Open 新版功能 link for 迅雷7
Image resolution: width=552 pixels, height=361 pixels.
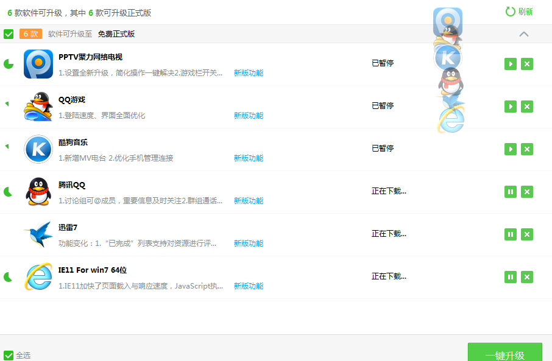pos(249,243)
